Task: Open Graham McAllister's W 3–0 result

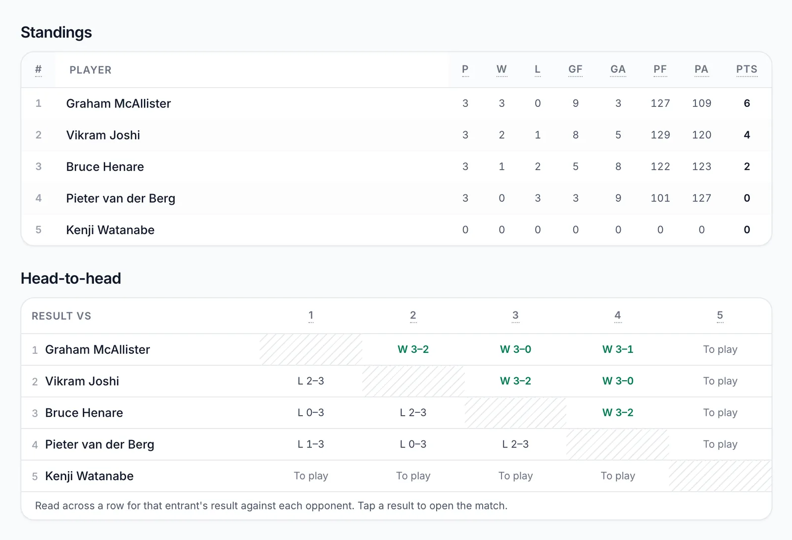Action: (515, 349)
